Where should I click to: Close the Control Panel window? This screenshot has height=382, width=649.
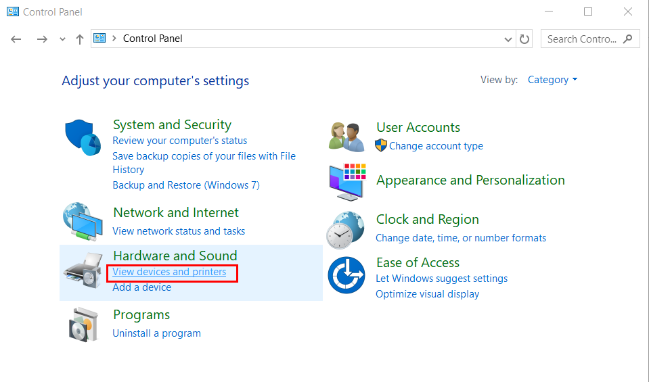[628, 11]
